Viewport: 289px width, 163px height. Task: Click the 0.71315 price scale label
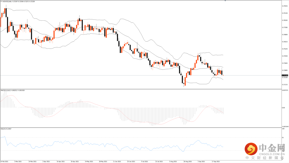[x=285, y=85]
